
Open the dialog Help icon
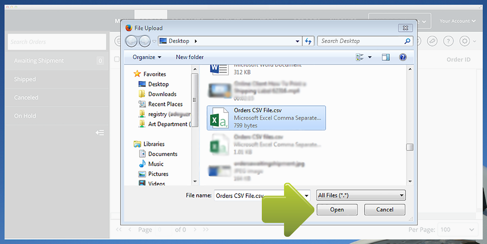(x=403, y=57)
